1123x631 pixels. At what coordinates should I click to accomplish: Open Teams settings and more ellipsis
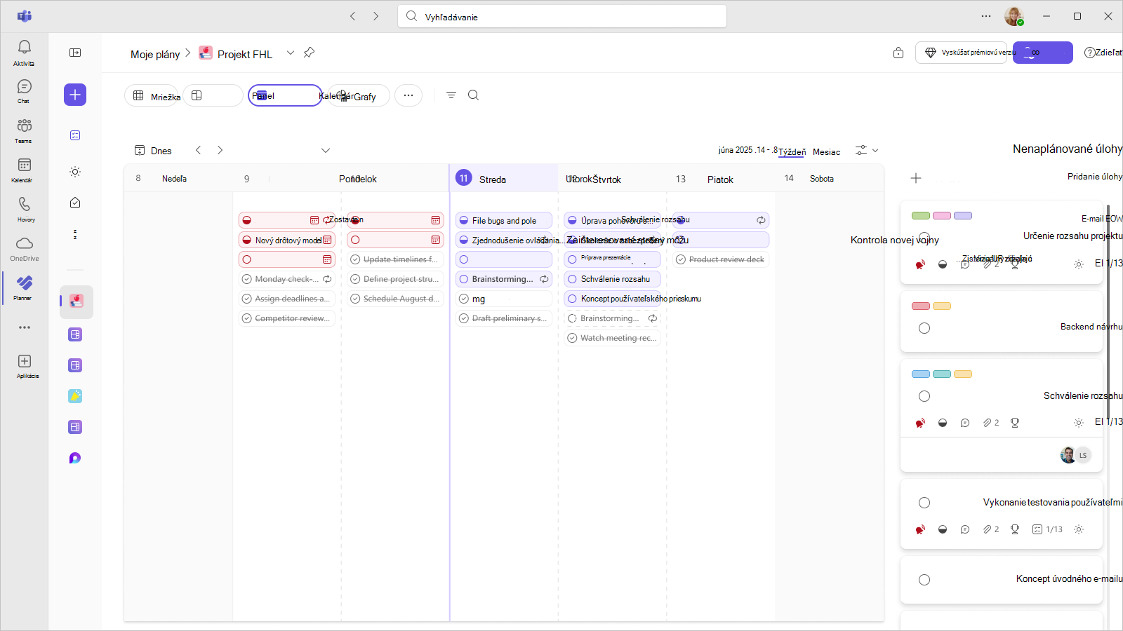coord(986,16)
